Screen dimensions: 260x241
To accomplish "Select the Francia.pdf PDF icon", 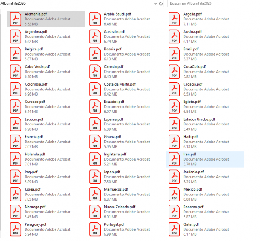I will click(16, 142).
